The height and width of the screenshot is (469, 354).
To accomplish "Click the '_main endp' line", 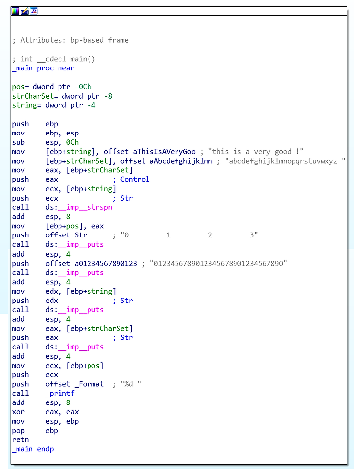I will pyautogui.click(x=33, y=449).
